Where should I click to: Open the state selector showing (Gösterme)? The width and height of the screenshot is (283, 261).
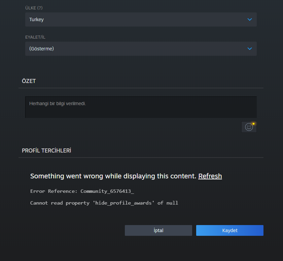click(135, 49)
